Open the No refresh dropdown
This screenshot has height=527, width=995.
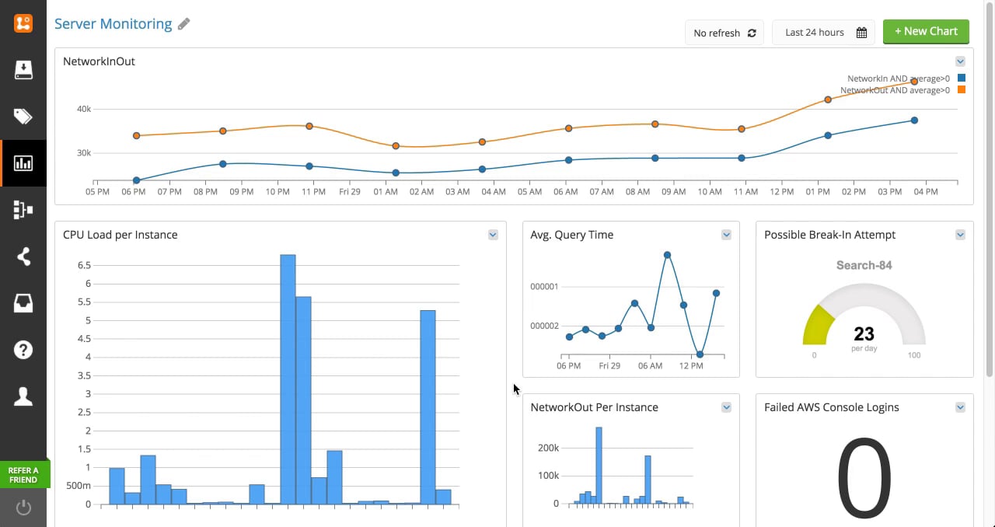click(724, 33)
